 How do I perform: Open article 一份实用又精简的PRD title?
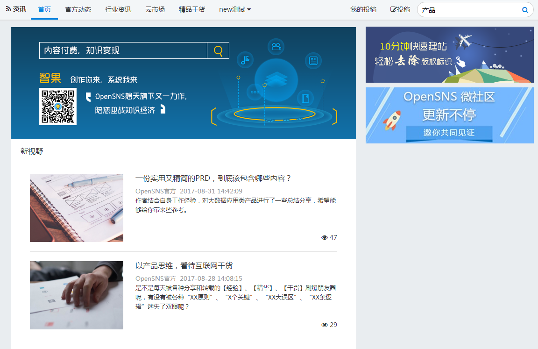(213, 178)
